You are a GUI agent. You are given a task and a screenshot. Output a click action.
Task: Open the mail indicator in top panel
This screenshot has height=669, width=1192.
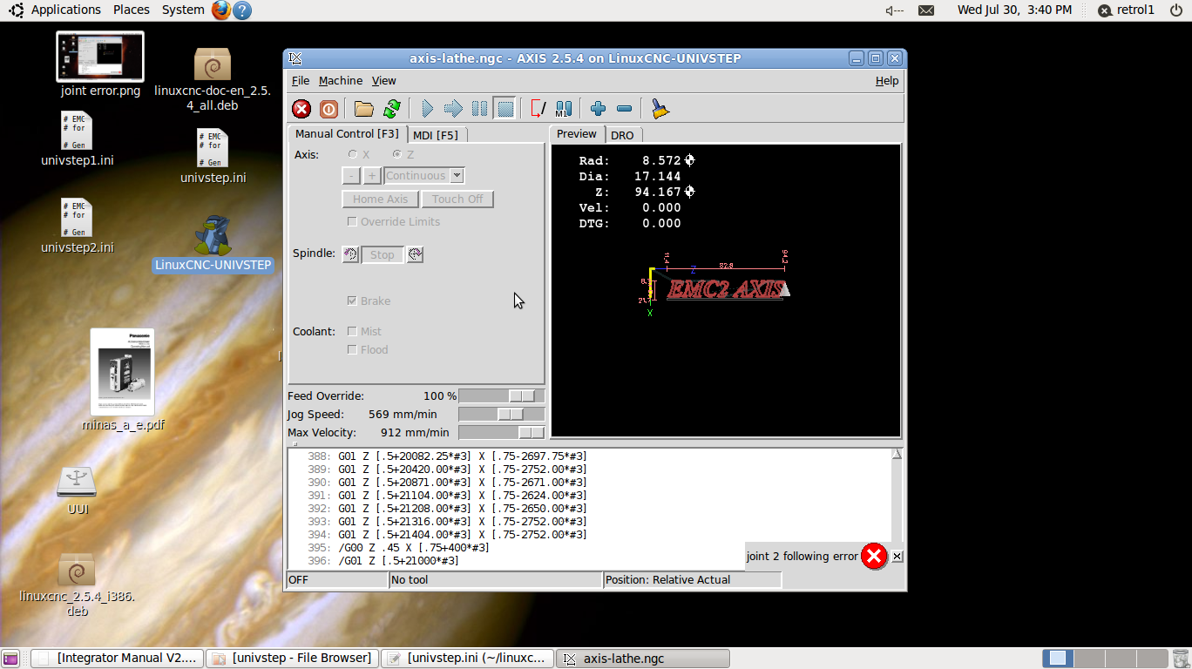(x=926, y=10)
